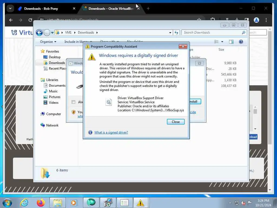Go back in Explorer with the blue arrow
This screenshot has height=208, width=277.
39,32
